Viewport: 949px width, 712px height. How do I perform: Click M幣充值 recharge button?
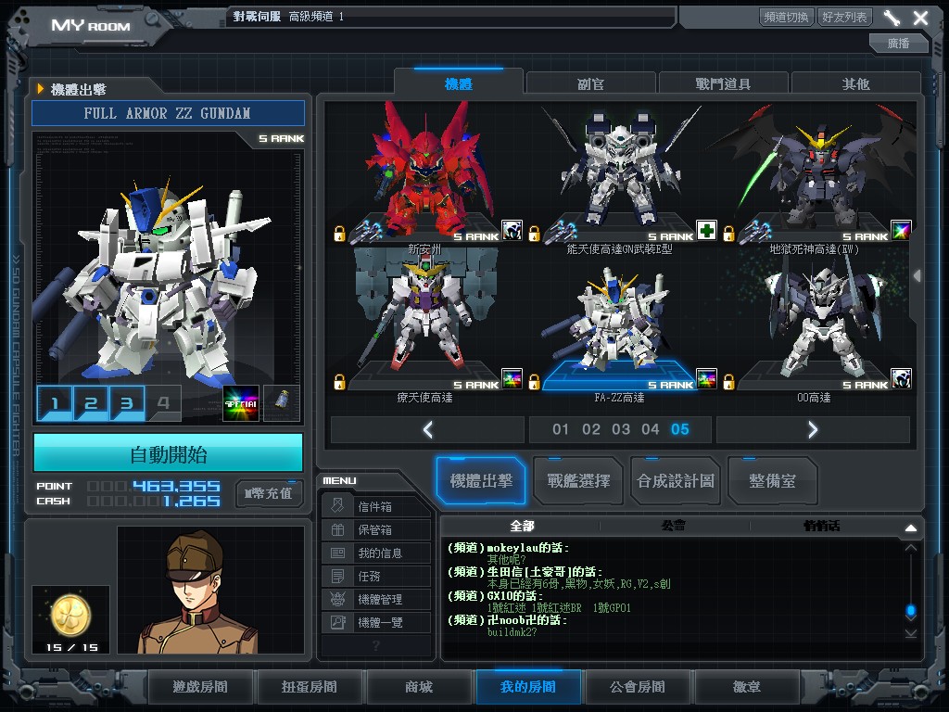coord(269,493)
